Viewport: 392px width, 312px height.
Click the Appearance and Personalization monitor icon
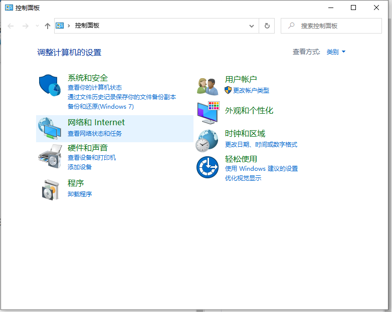208,112
